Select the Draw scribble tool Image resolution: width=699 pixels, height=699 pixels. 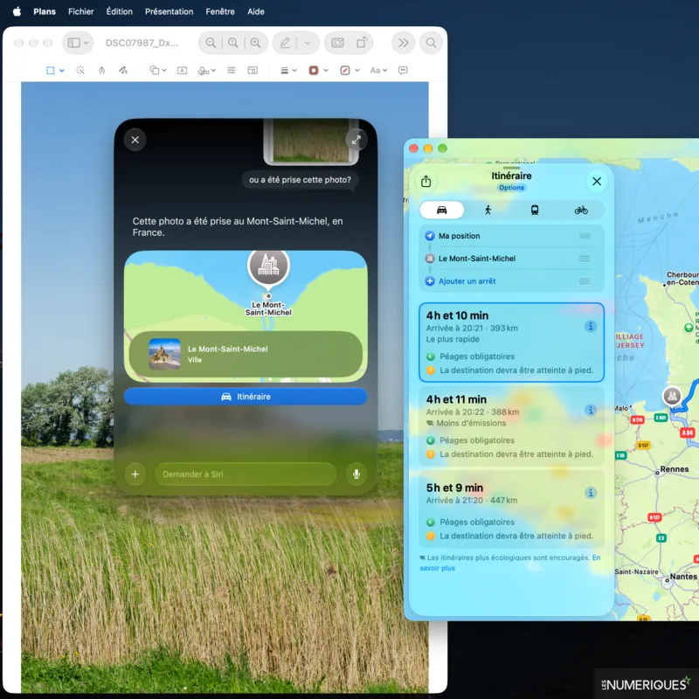tap(123, 71)
